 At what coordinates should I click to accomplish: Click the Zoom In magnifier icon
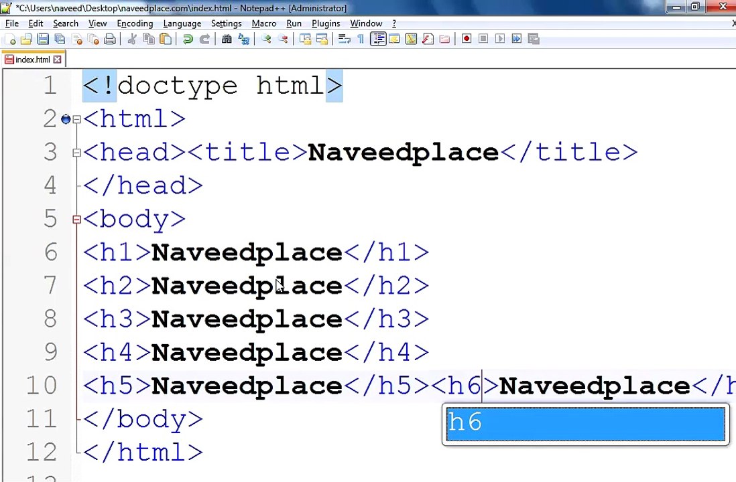tap(266, 39)
